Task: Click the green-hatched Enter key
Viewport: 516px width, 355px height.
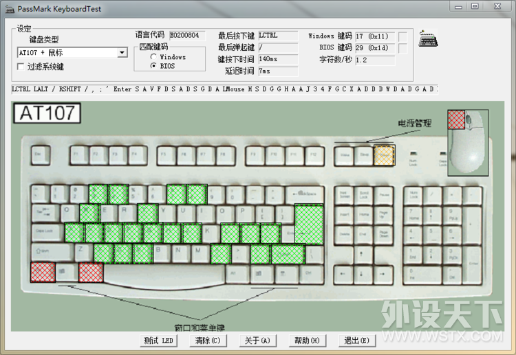Action: [x=308, y=224]
